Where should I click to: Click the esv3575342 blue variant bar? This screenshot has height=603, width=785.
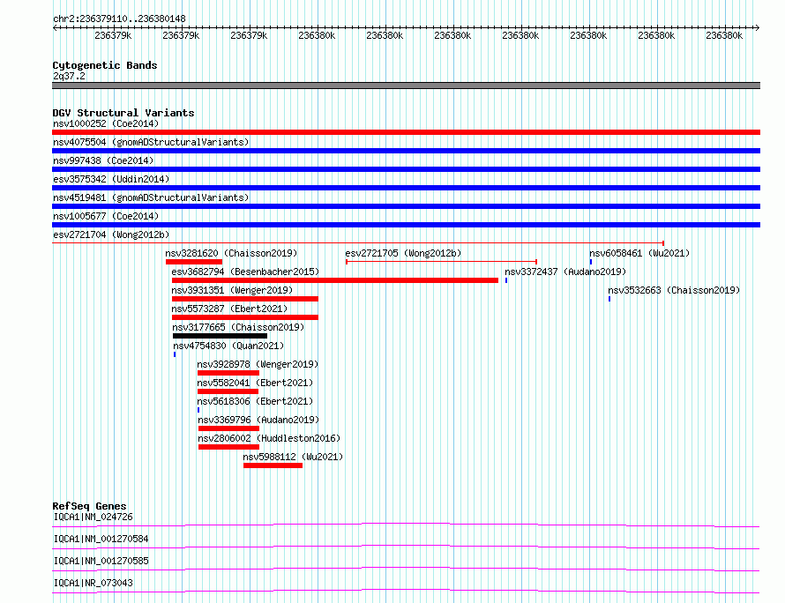click(406, 188)
